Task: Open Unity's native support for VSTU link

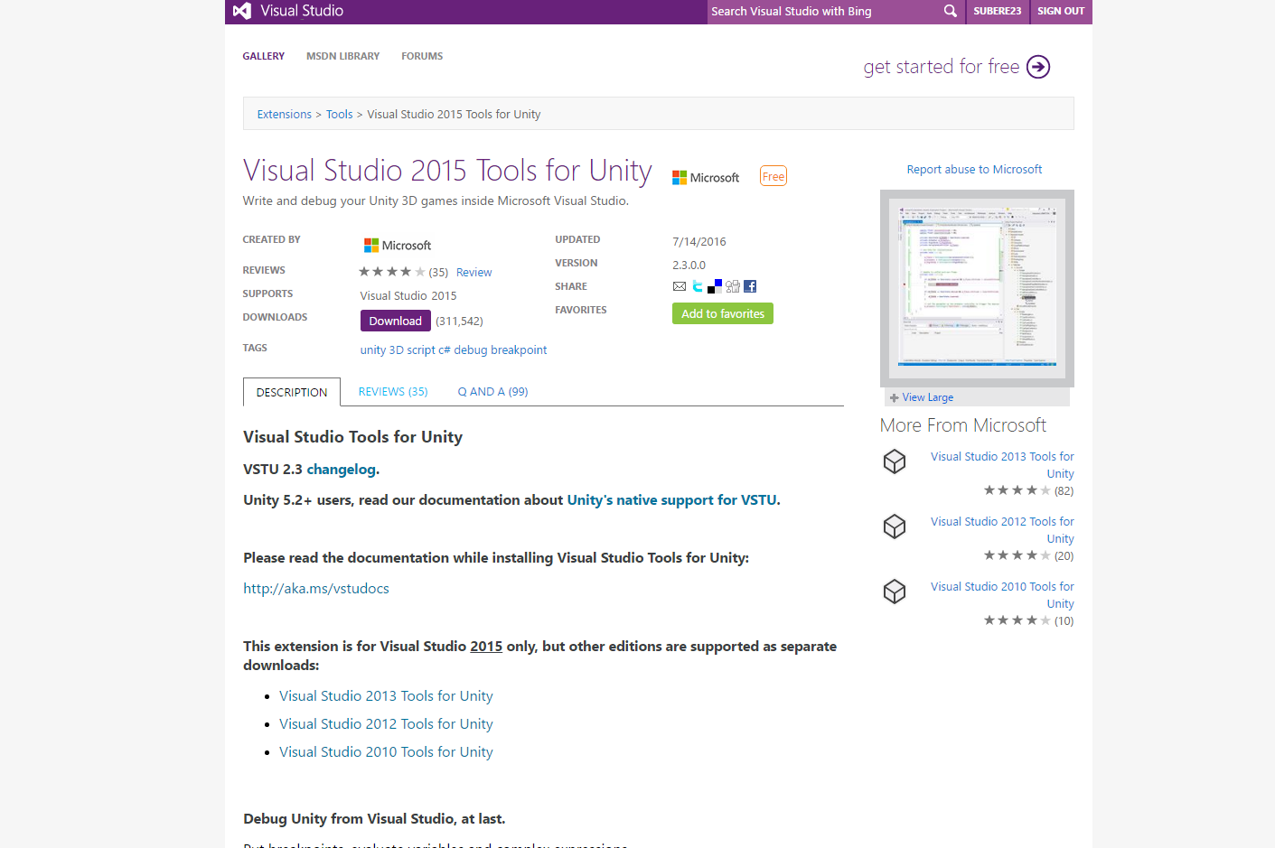Action: (672, 500)
